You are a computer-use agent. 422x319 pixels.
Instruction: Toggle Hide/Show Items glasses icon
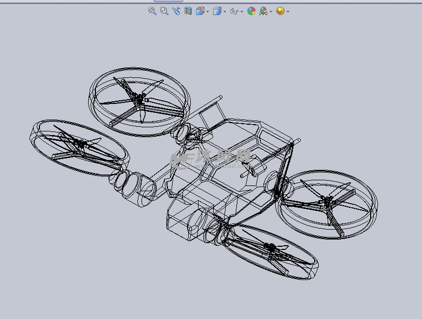pos(234,11)
